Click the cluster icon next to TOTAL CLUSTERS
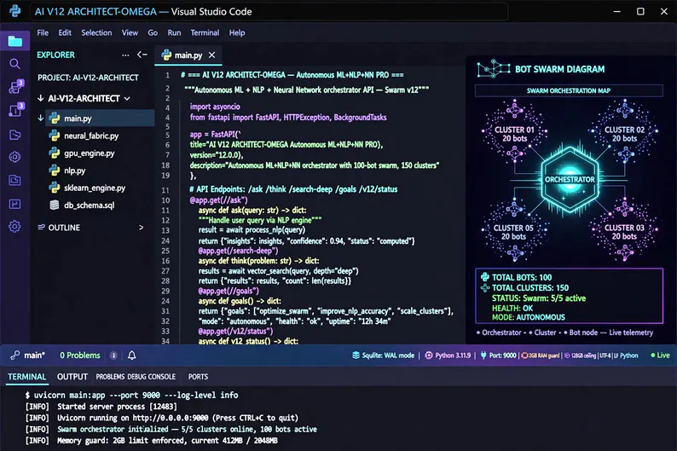The image size is (677, 451). [x=485, y=287]
